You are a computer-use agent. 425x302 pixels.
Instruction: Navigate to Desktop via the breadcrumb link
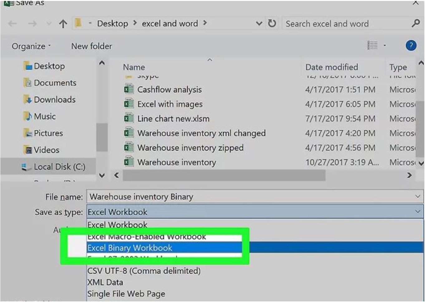coord(113,23)
